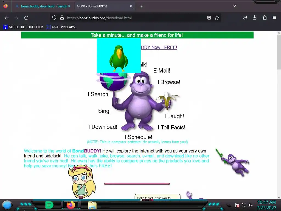The image size is (281, 211).
Task: Click the green 'Take a minute' banner
Action: [137, 35]
